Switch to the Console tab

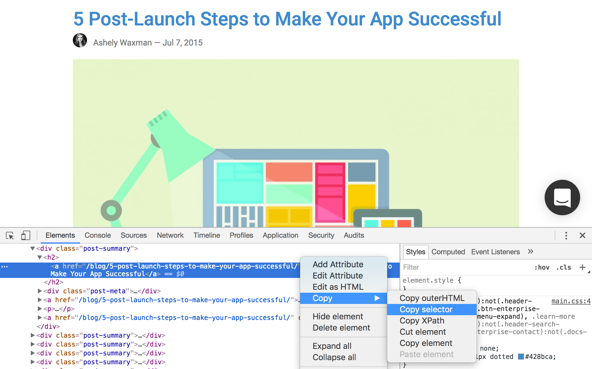coord(97,235)
